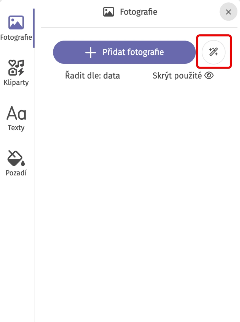Click the picture icon in panel header
240x322 pixels.
pos(108,12)
